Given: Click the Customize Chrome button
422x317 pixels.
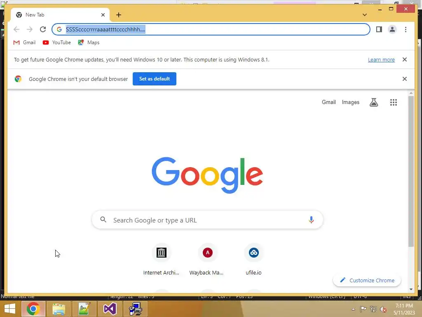Looking at the screenshot, I should point(367,280).
